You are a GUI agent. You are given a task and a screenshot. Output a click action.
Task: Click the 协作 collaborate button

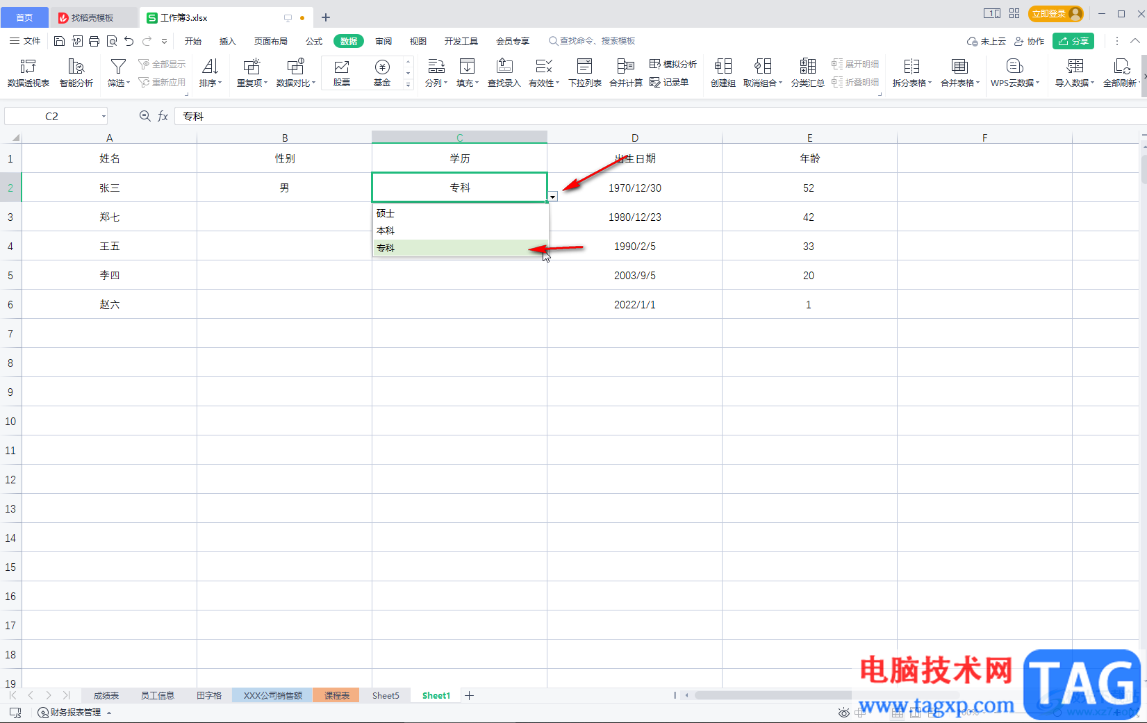click(1030, 41)
